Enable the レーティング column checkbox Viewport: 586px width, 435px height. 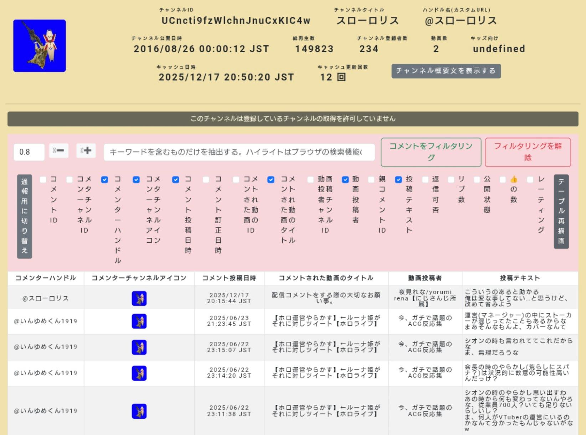[530, 180]
